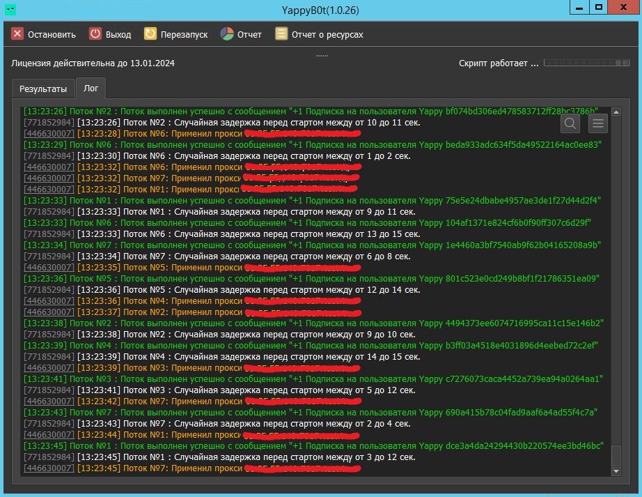Click log line ending 75e5e24dbabe4957ae3de1f27d44d2f4
642x497 pixels.
pyautogui.click(x=312, y=200)
